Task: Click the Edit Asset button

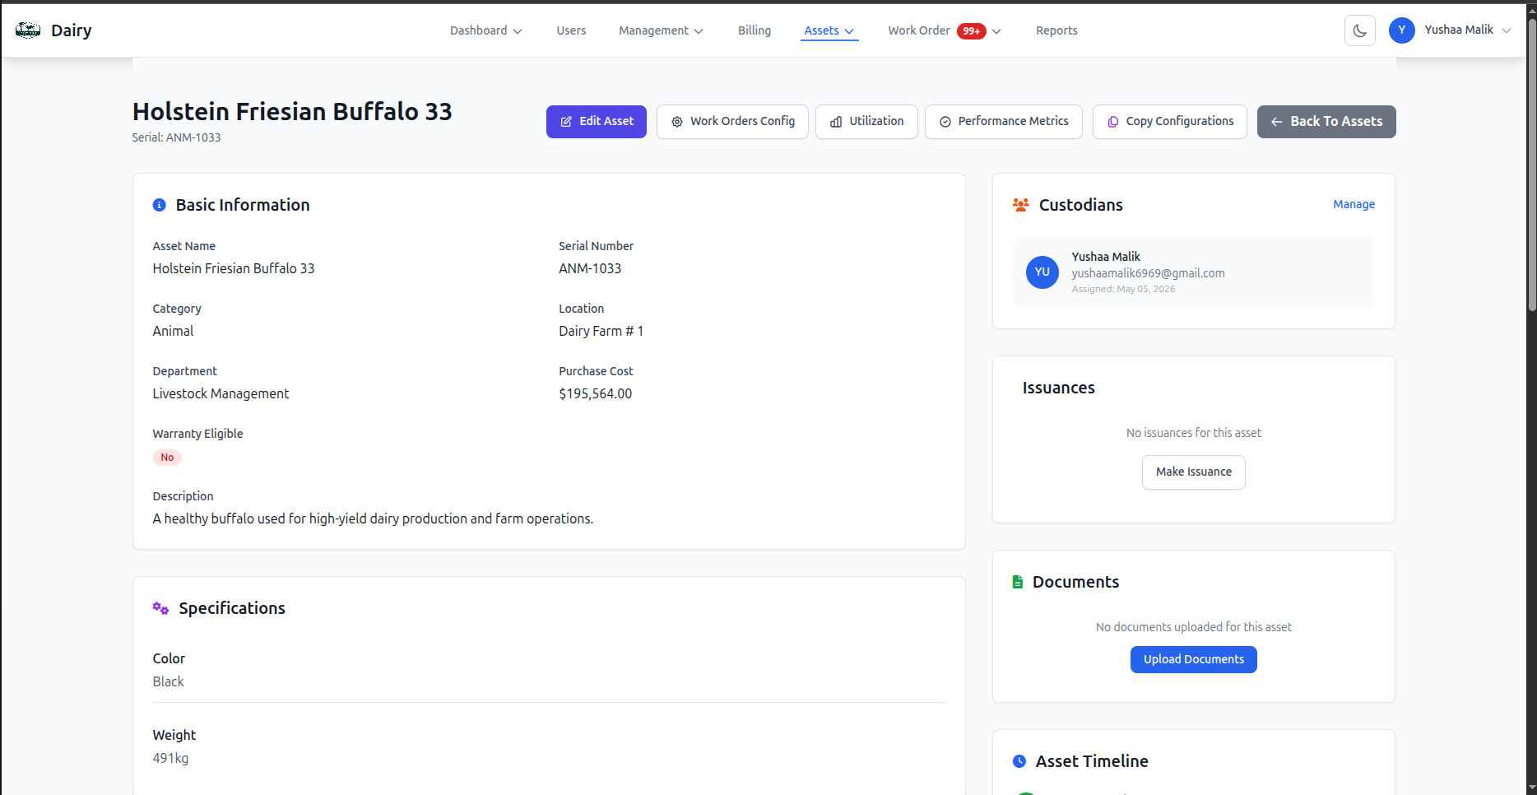Action: point(597,122)
